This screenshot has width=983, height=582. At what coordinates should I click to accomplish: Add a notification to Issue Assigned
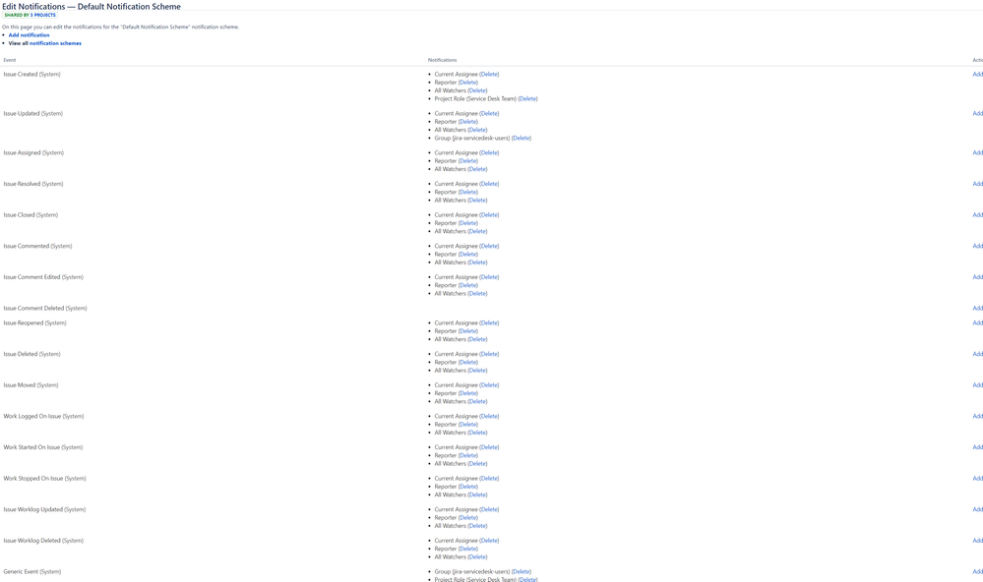977,152
